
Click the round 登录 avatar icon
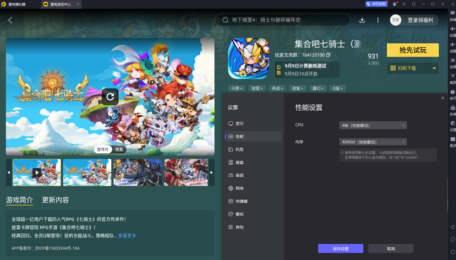pos(396,20)
